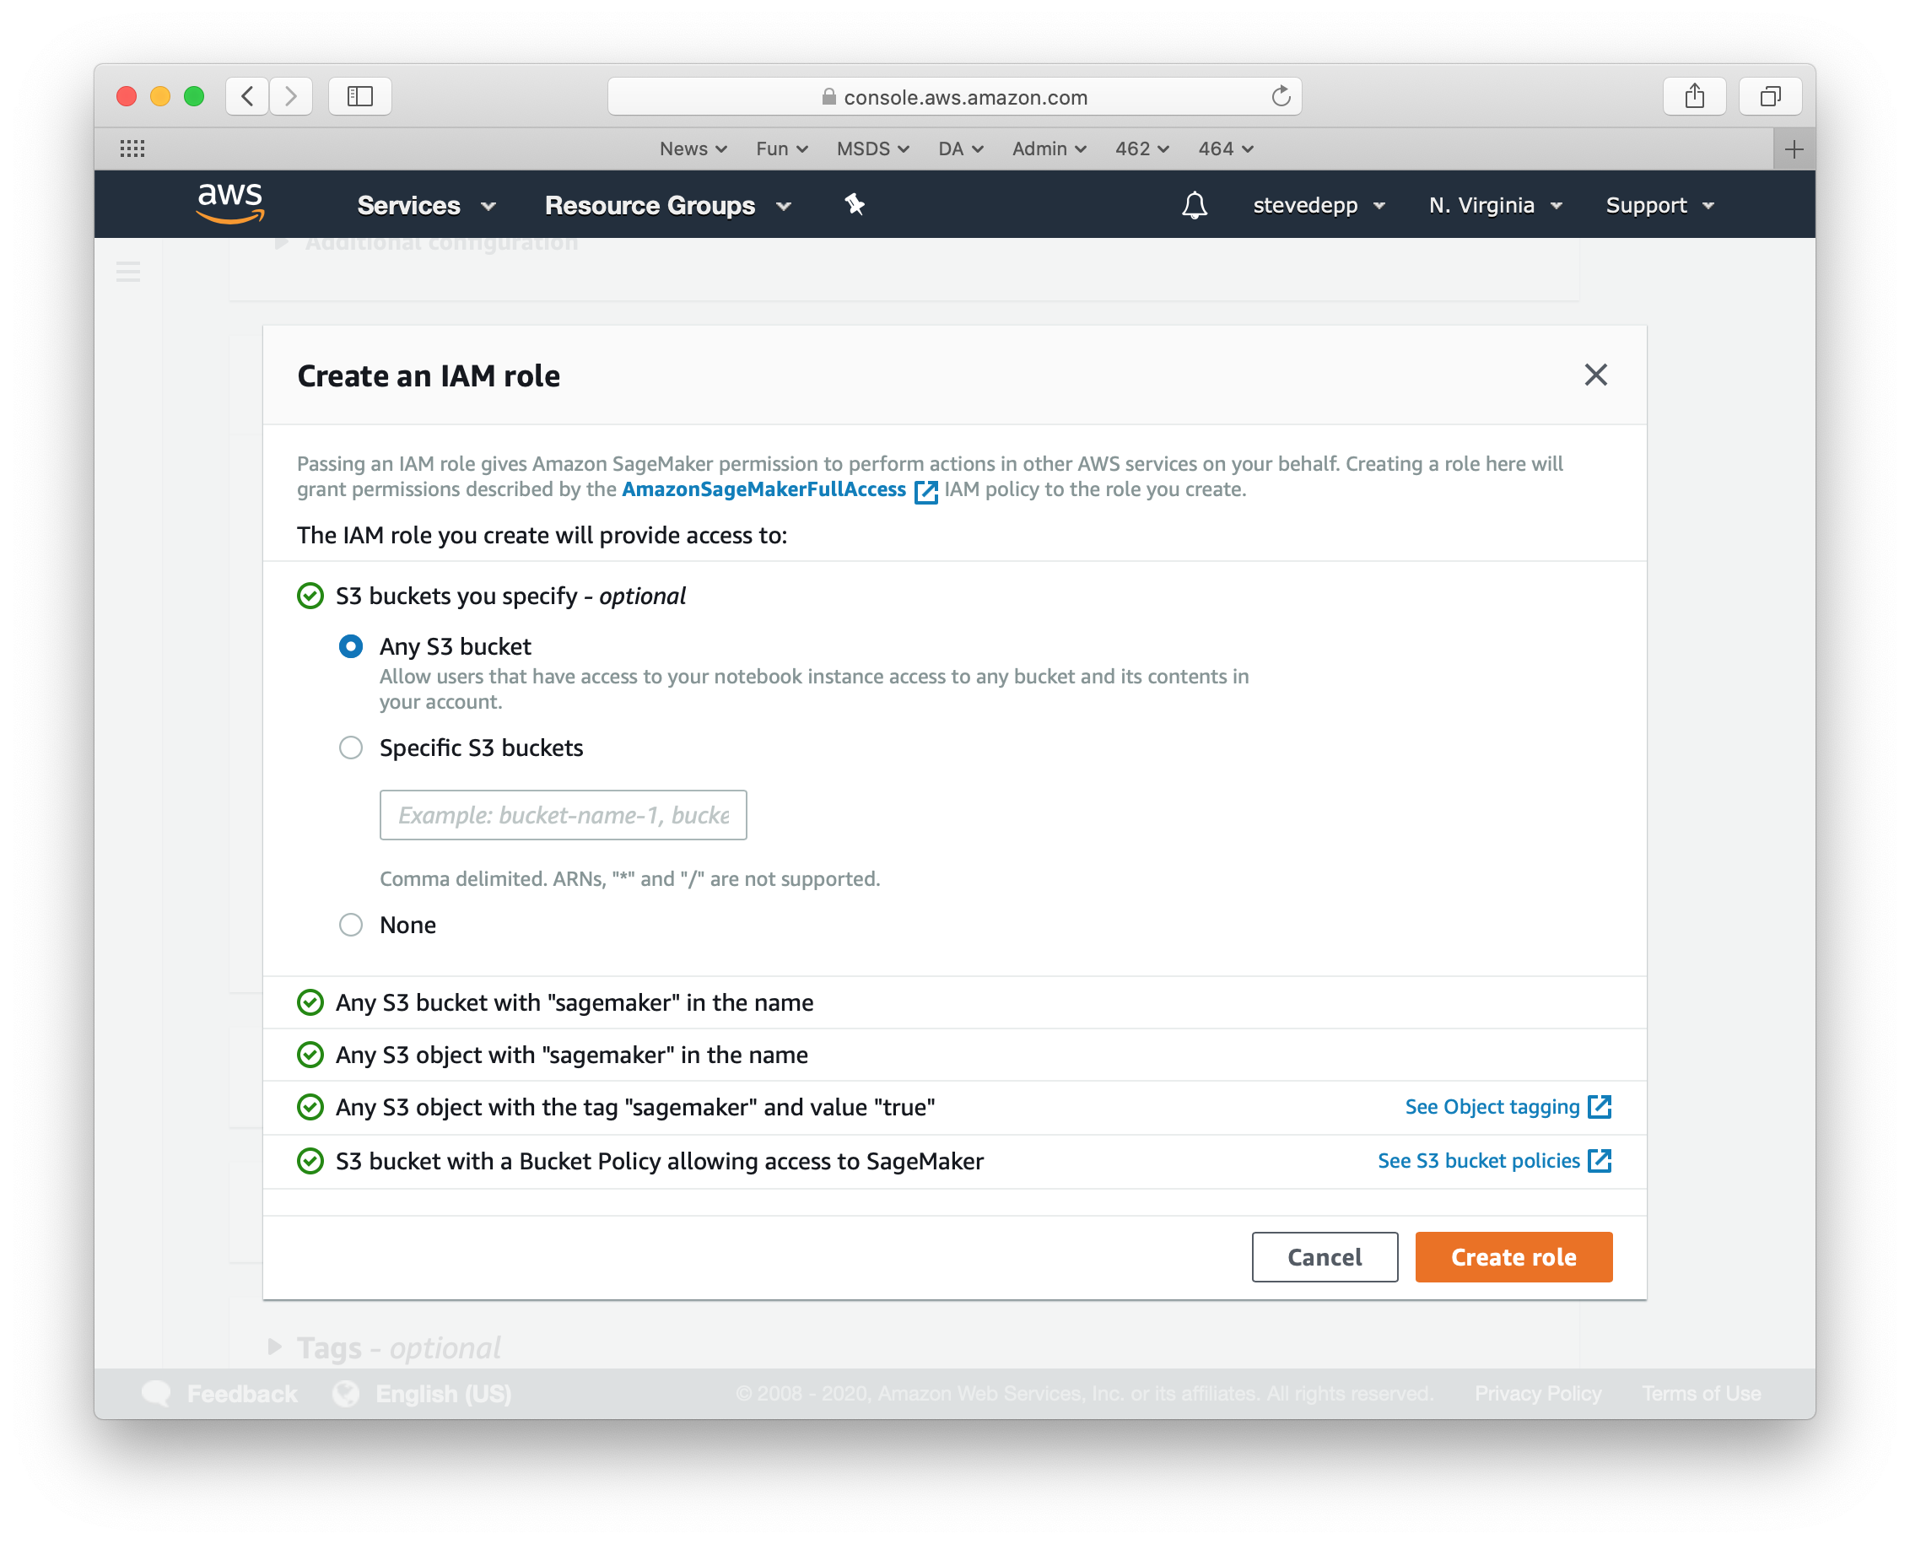Click the check icon for sagemaker bucket name row

tap(310, 1002)
